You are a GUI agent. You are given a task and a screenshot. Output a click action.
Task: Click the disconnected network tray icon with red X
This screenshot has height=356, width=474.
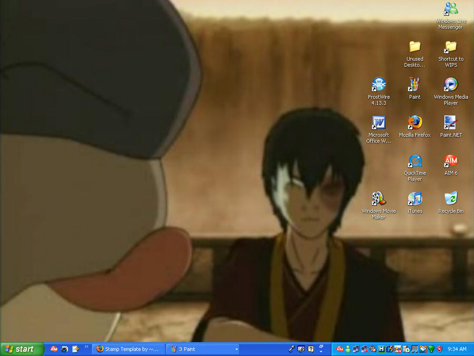(x=364, y=349)
